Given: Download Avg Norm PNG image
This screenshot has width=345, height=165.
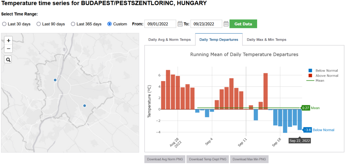Looking at the screenshot, I should point(165,159).
